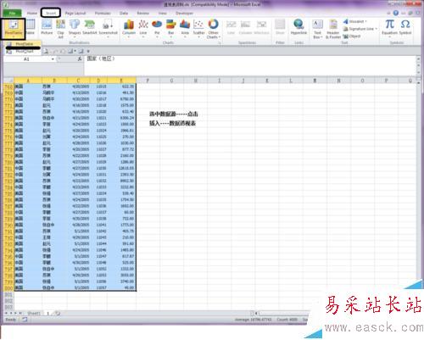Screen dimensions: 424x340
Task: Click the PivotTable button icon in the ribbon
Action: 14,25
